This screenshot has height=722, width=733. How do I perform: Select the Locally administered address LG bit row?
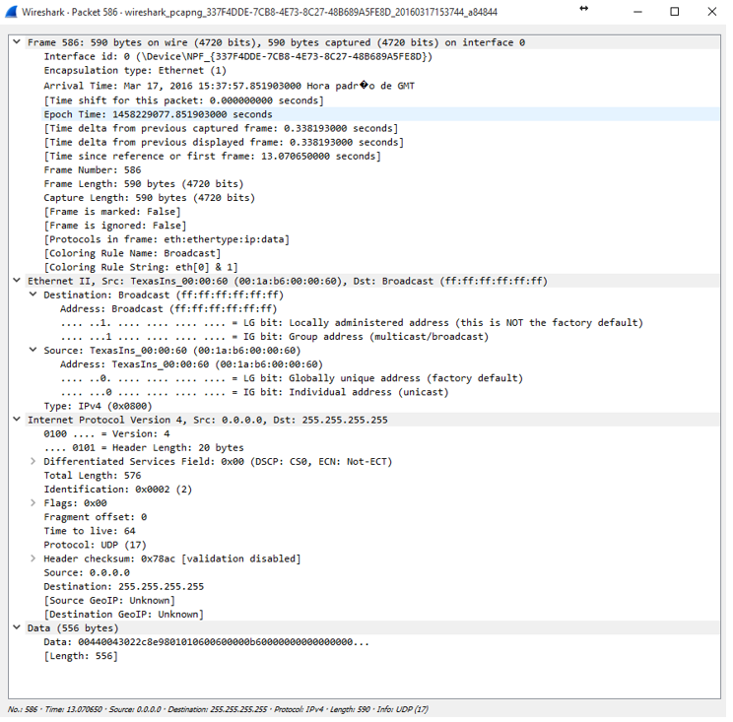(352, 322)
